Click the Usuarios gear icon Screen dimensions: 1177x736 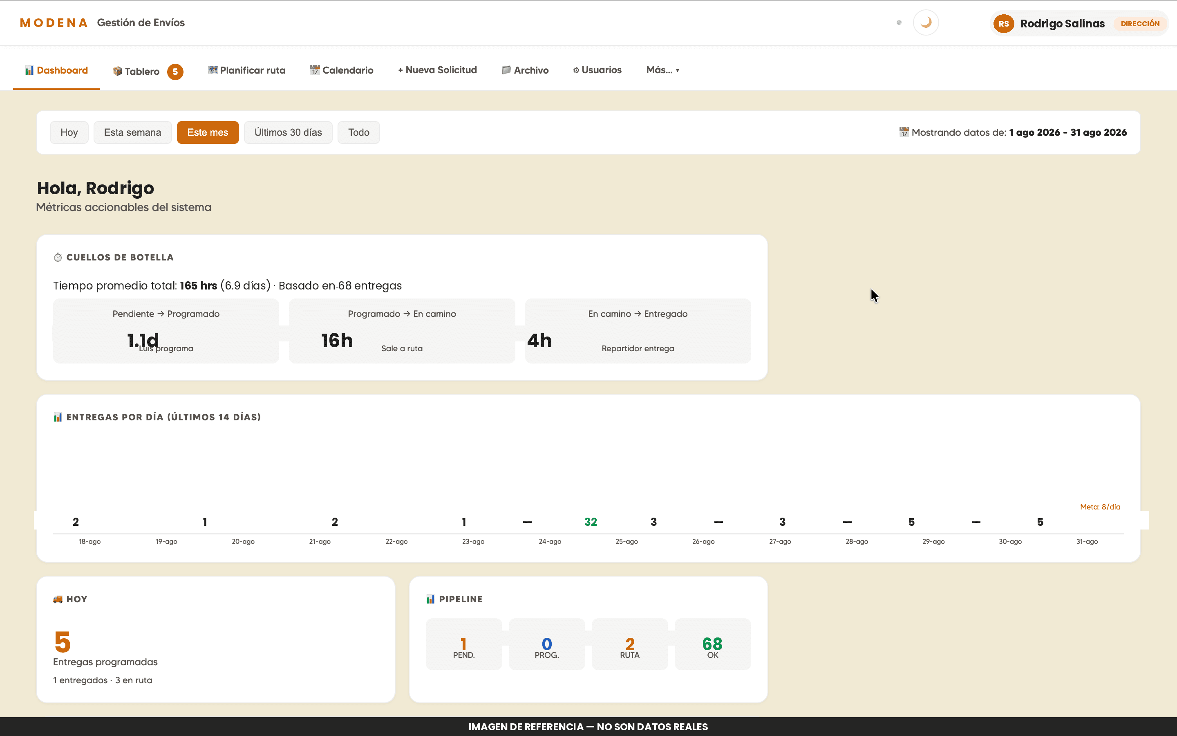576,70
